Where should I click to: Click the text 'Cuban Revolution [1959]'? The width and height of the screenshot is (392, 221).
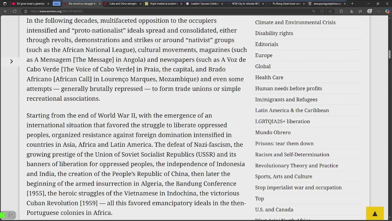click(62, 203)
